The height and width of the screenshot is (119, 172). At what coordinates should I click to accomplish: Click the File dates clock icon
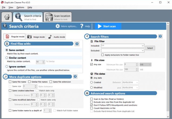click(x=92, y=74)
